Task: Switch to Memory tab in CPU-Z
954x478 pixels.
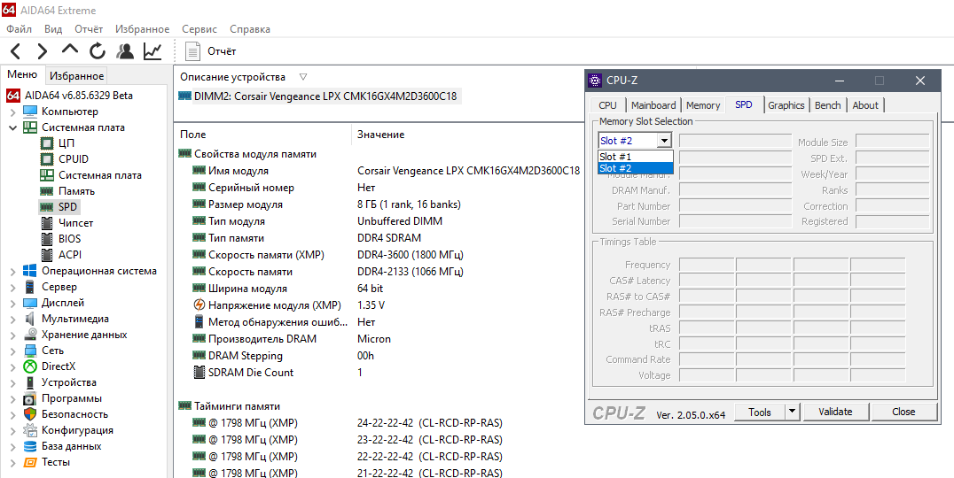Action: (x=703, y=105)
